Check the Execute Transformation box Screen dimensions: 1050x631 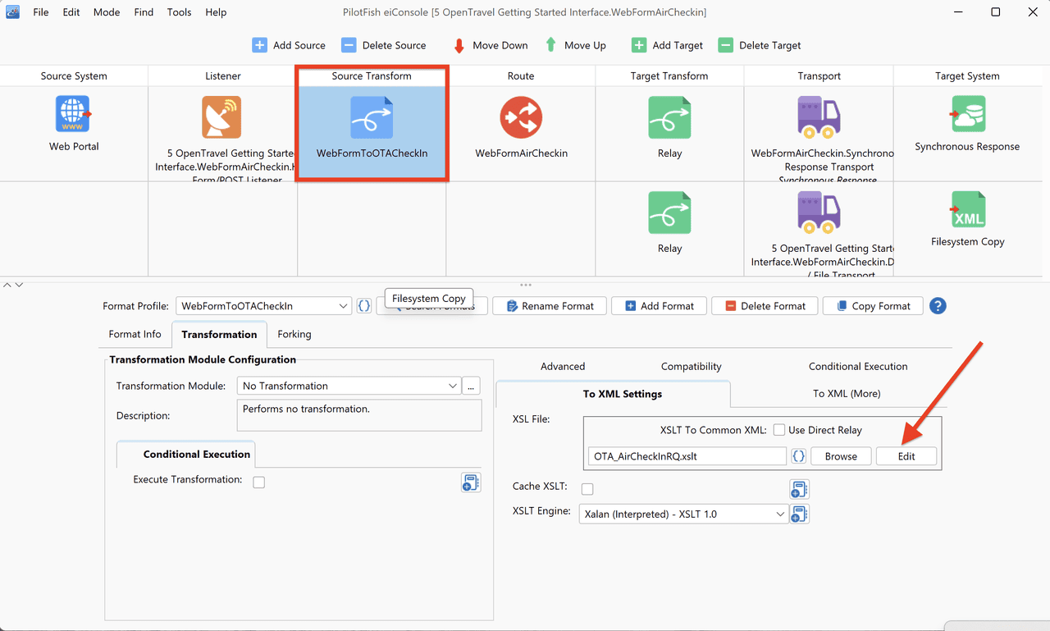click(259, 482)
